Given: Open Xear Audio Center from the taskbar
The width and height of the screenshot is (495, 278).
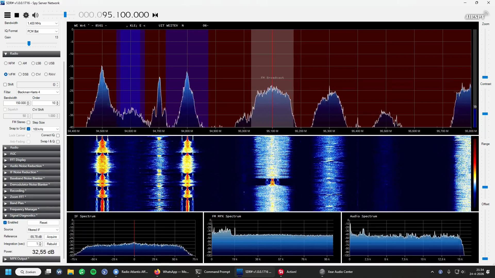Looking at the screenshot, I should 337,272.
